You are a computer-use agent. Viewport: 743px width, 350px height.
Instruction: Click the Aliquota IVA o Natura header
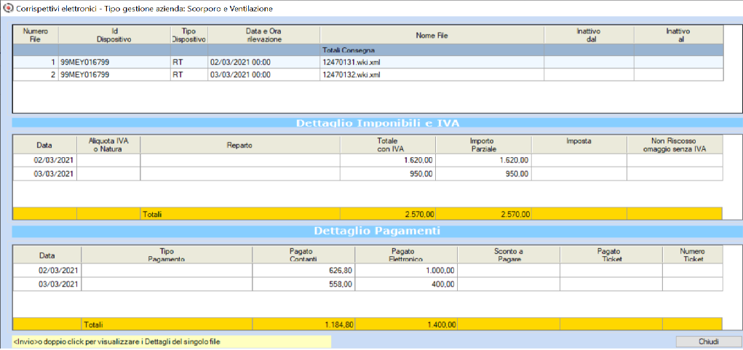pos(108,145)
